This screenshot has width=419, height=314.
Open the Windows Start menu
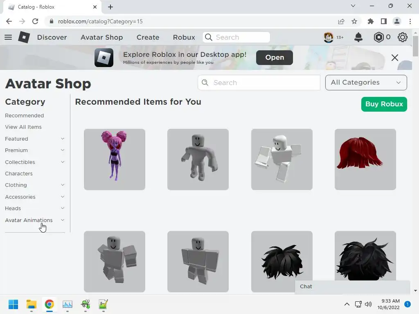tap(14, 304)
